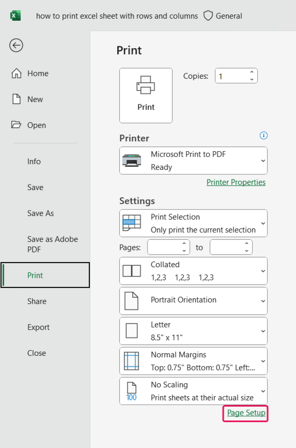Open Page Setup link
The image size is (296, 448).
coord(245,413)
